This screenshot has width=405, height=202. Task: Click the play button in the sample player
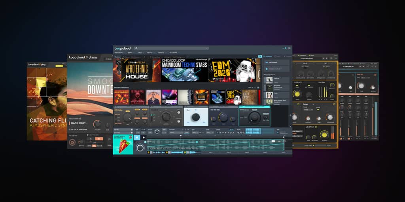coord(143,138)
